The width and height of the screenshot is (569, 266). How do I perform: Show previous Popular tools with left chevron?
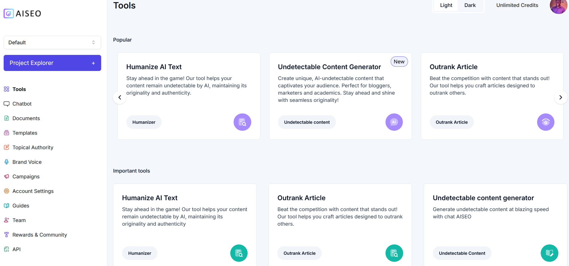click(x=120, y=97)
